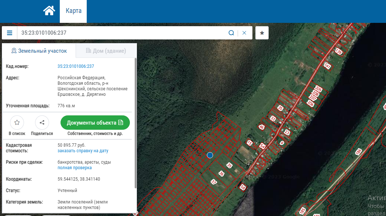386x216 pixels.
Task: Clear the search query with X
Action: (x=244, y=33)
